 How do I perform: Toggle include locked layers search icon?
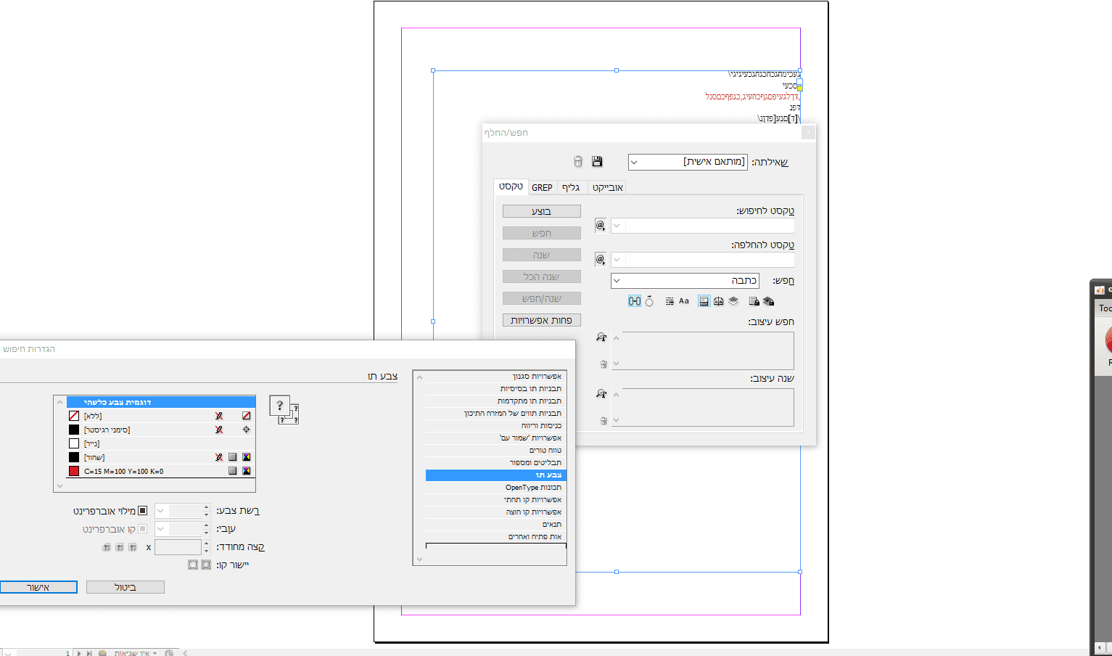[769, 301]
